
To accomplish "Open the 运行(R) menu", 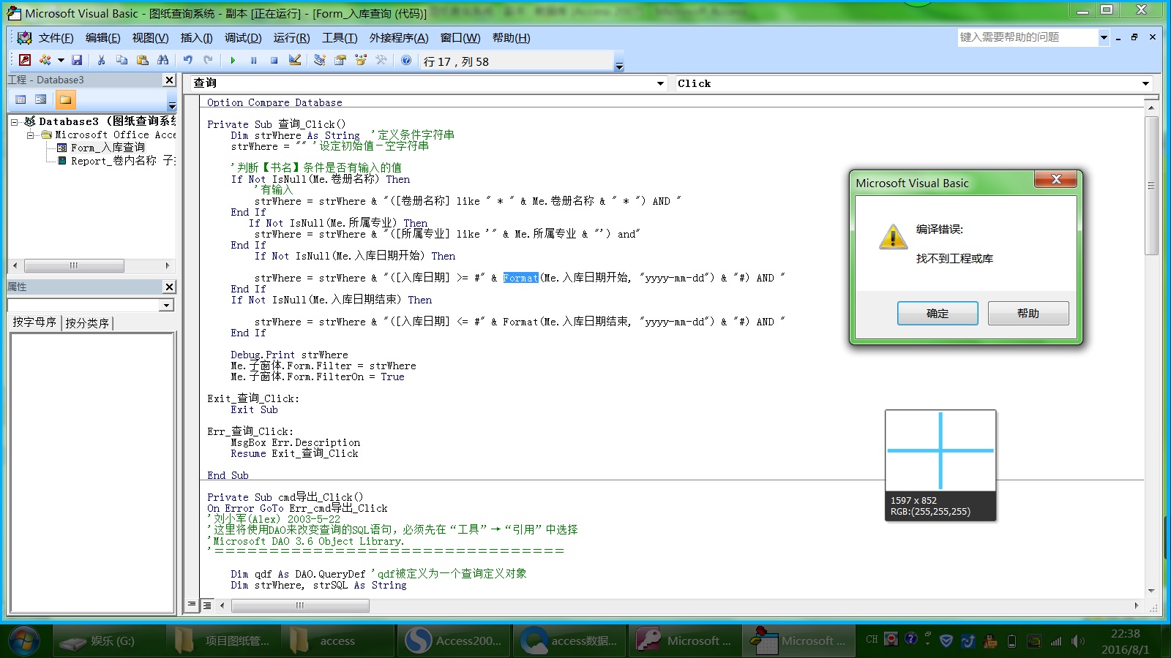I will [291, 38].
